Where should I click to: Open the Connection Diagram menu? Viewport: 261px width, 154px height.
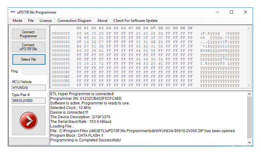74,21
